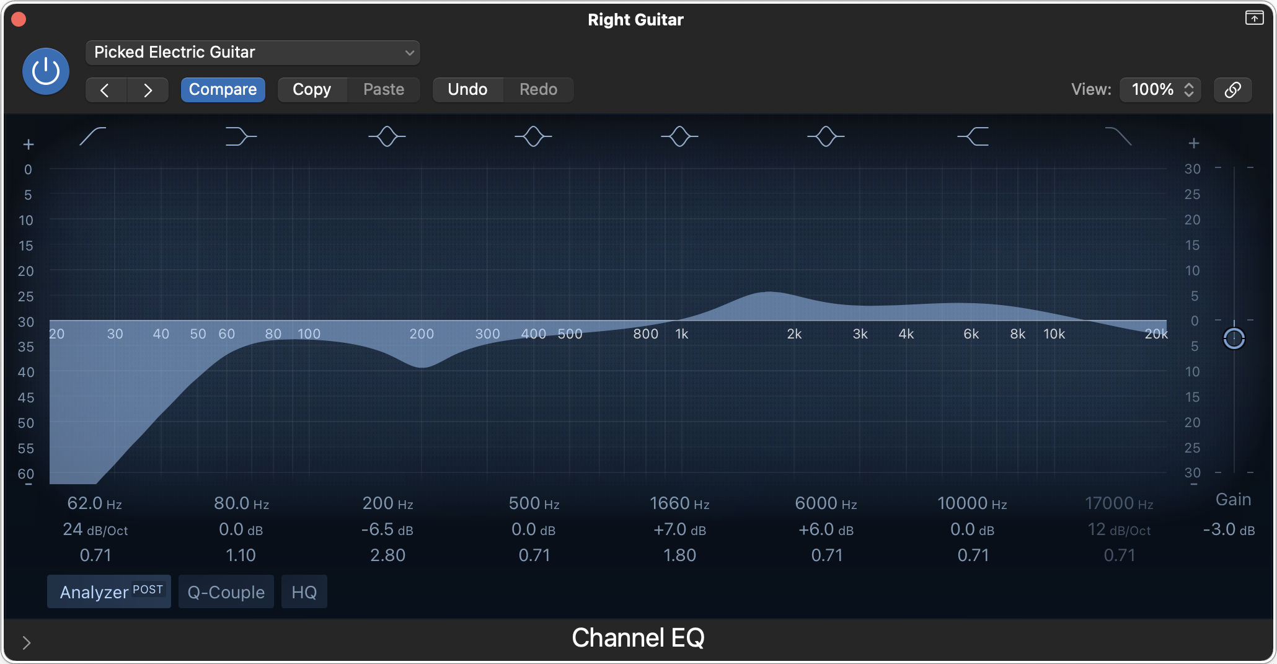Click the 6000 Hz frequency value

826,503
